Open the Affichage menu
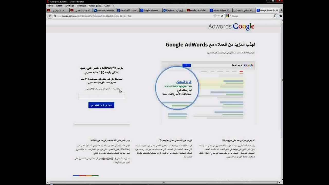This screenshot has height=185, width=329. 69,6
